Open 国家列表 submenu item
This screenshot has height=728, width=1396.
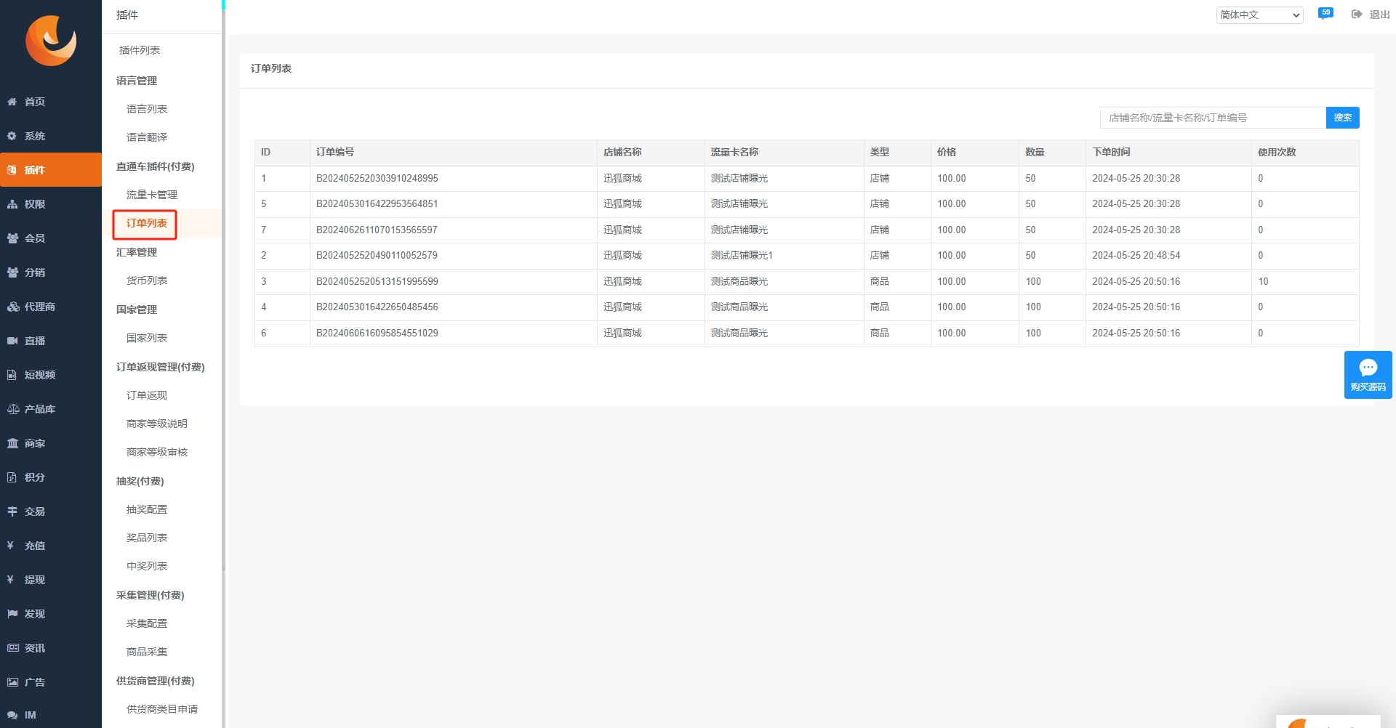point(147,338)
